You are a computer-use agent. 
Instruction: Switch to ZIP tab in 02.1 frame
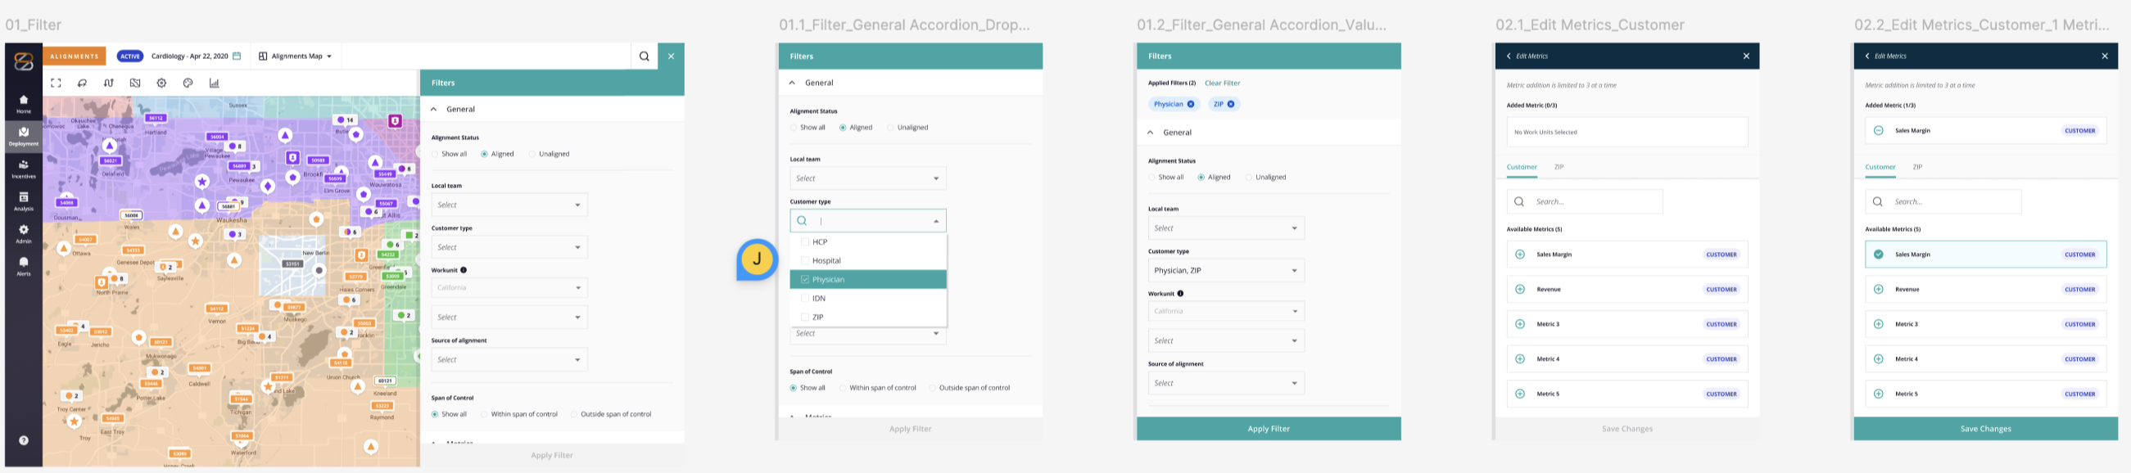(x=1559, y=167)
